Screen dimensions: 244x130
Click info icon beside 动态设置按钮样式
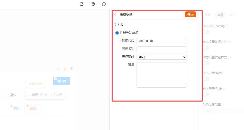(229, 57)
